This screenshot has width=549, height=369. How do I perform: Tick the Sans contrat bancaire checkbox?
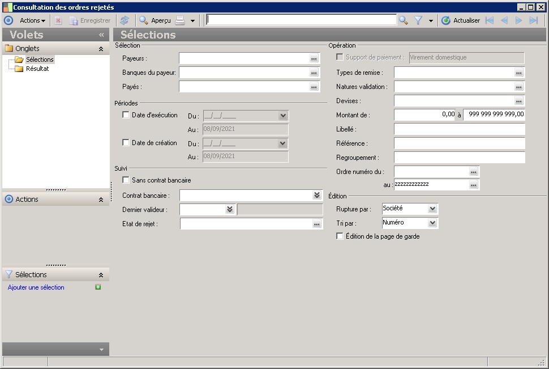126,180
